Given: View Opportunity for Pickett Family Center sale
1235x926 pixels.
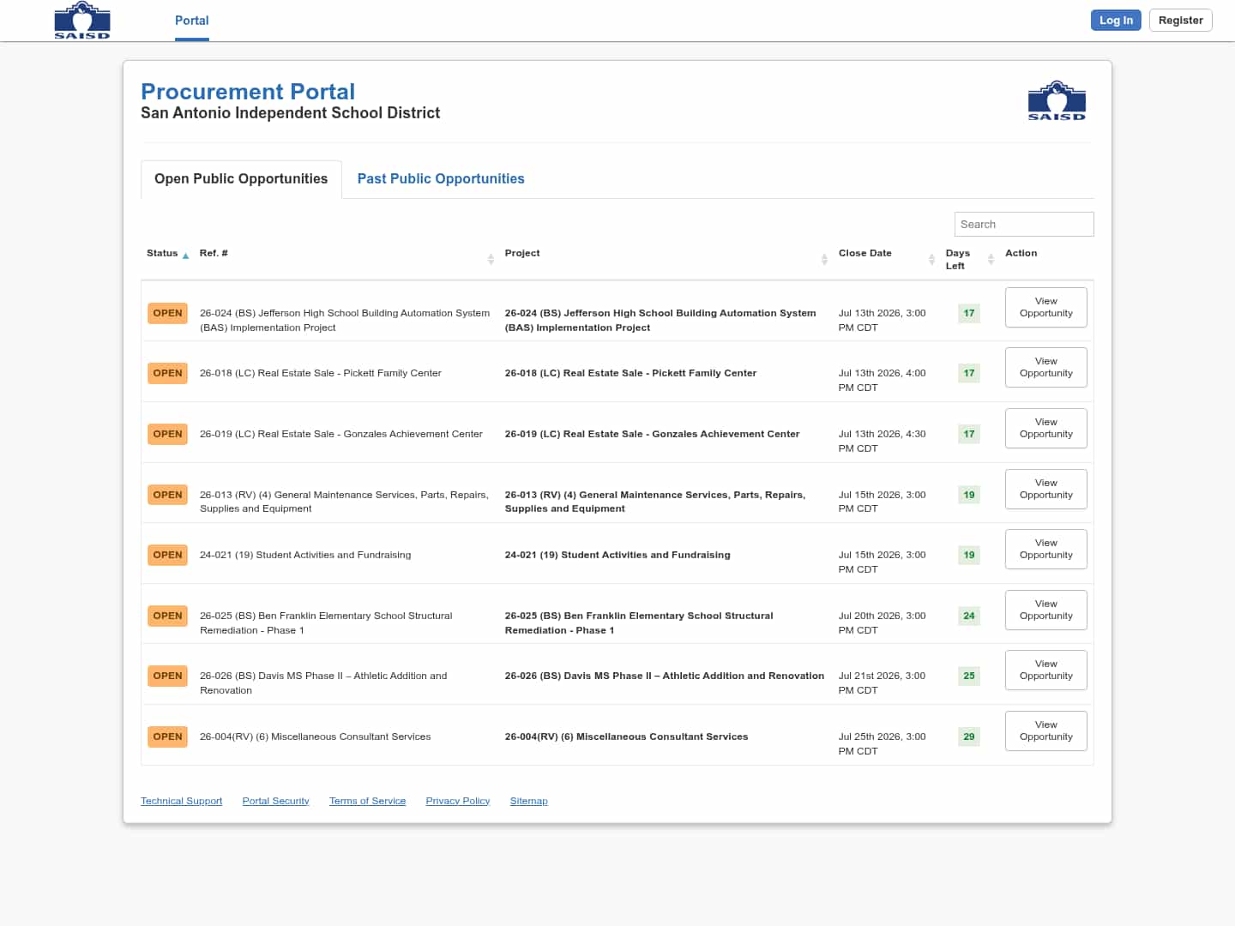Looking at the screenshot, I should click(1045, 367).
